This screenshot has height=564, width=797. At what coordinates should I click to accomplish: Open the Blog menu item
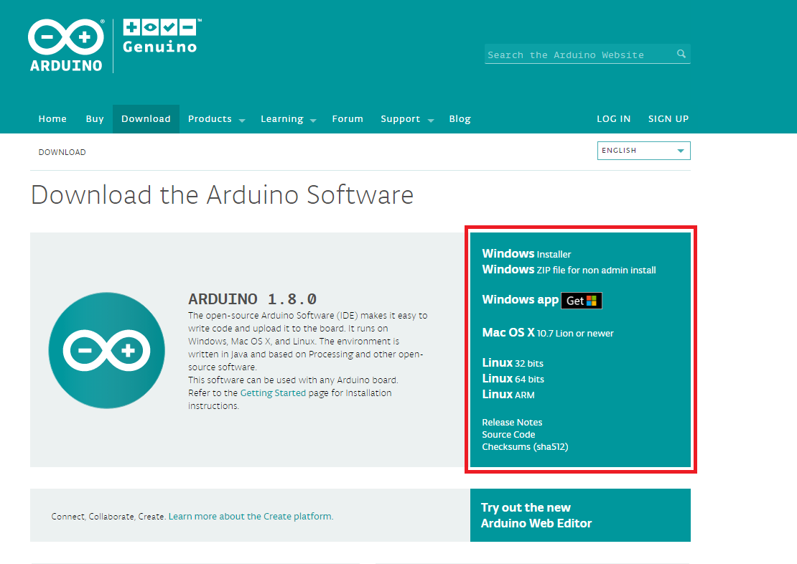tap(460, 119)
